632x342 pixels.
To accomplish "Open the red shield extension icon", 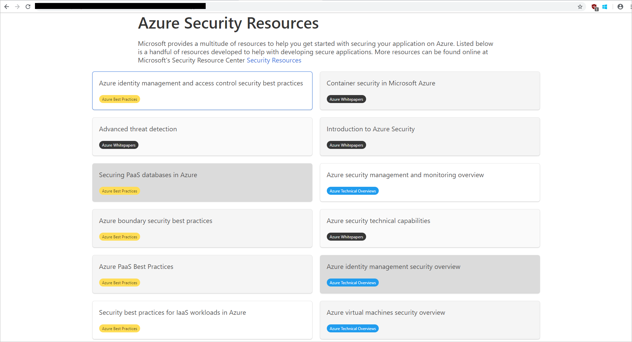I will tap(594, 7).
